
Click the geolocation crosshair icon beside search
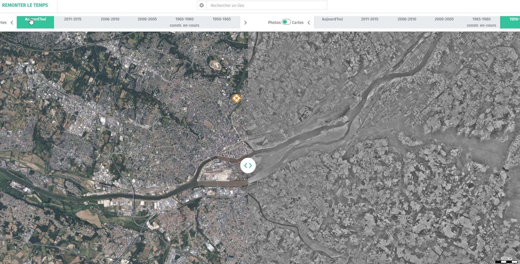coord(201,5)
